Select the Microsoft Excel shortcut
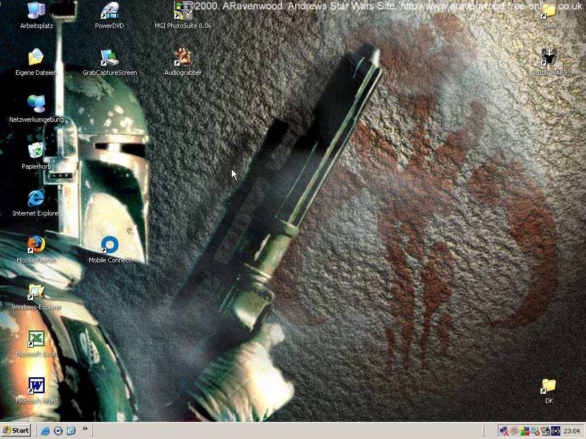586x439 pixels. coord(36,339)
